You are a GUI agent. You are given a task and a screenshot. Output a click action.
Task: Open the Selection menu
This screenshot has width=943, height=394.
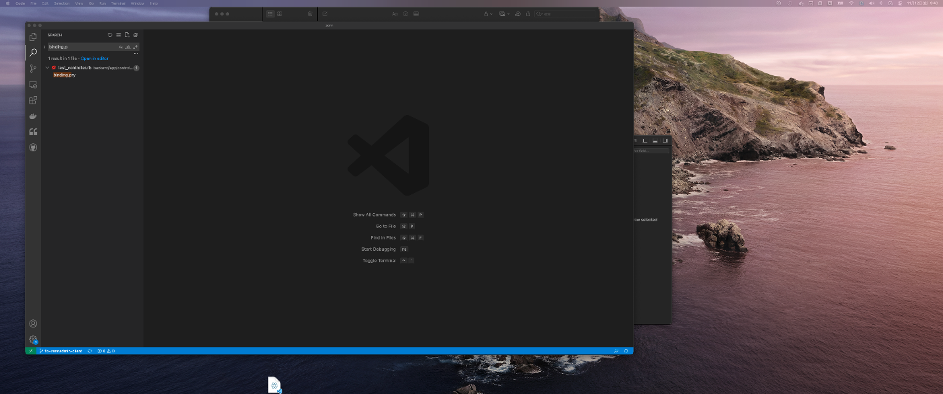click(61, 3)
